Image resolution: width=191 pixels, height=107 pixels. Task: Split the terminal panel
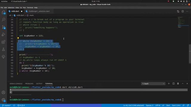(173, 84)
